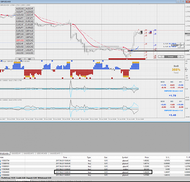The height and width of the screenshot is (182, 190).
Task: Minimize the Trend panel with underscore button
Action: [x=160, y=56]
